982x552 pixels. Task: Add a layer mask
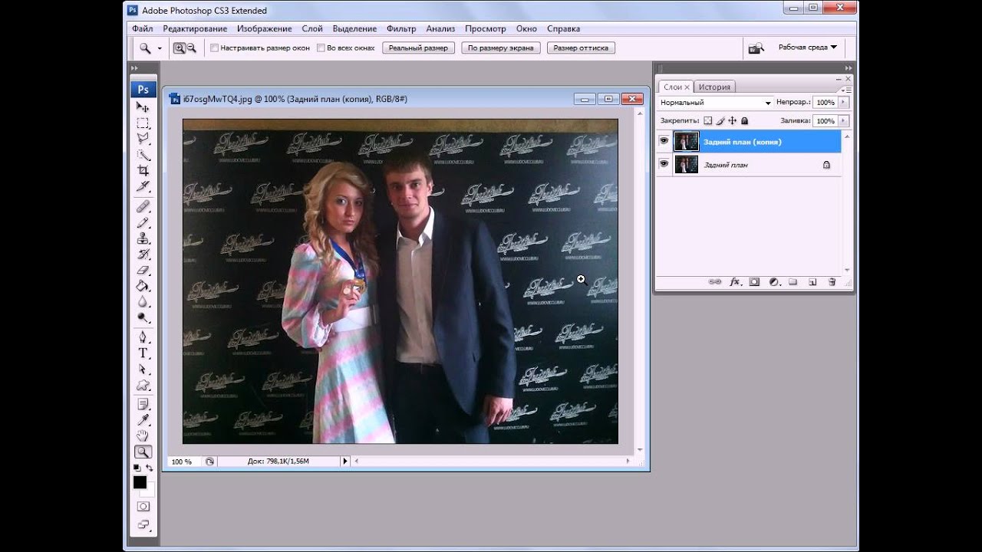(754, 282)
